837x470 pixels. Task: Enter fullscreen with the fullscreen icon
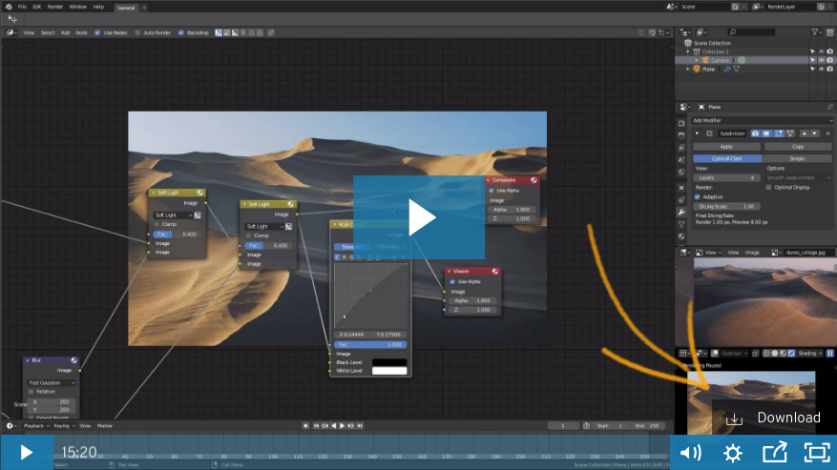click(816, 453)
